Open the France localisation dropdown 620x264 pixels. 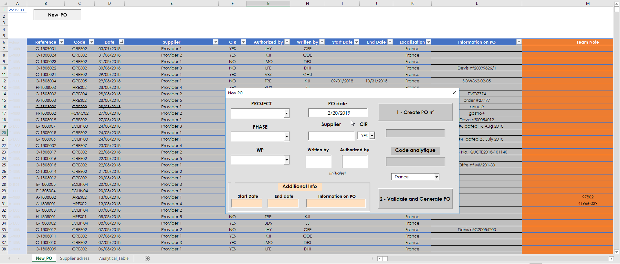point(436,177)
